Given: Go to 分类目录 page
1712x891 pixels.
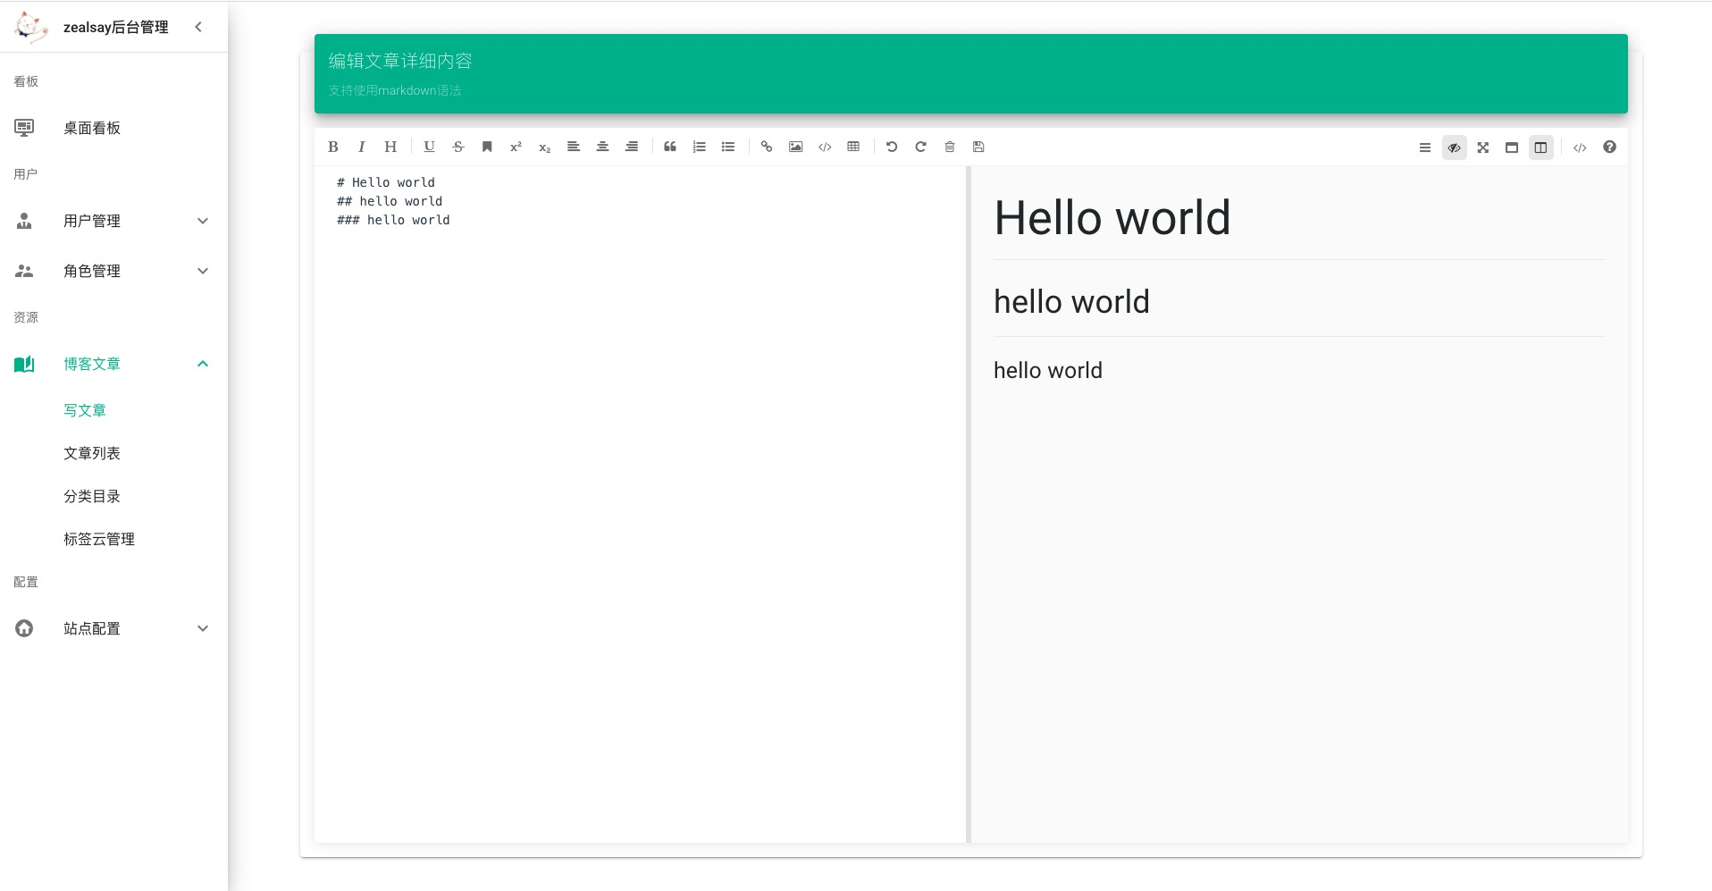Looking at the screenshot, I should (x=92, y=496).
